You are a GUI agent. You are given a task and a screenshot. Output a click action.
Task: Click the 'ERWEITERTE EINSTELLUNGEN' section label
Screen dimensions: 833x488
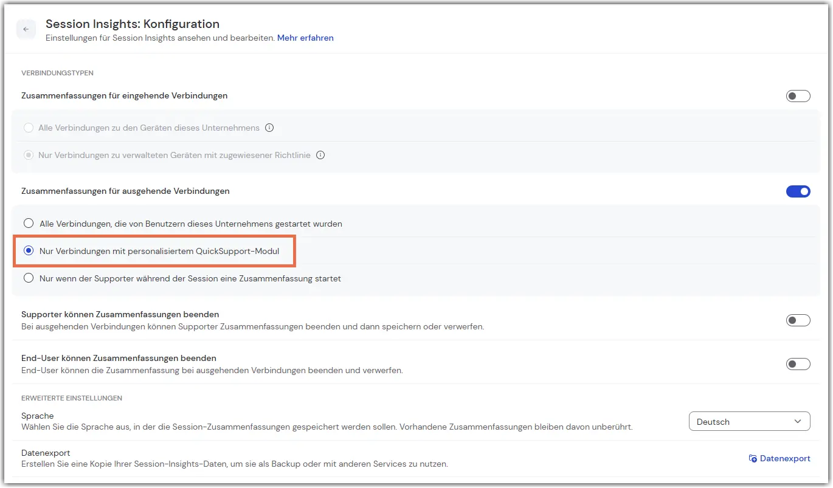72,398
